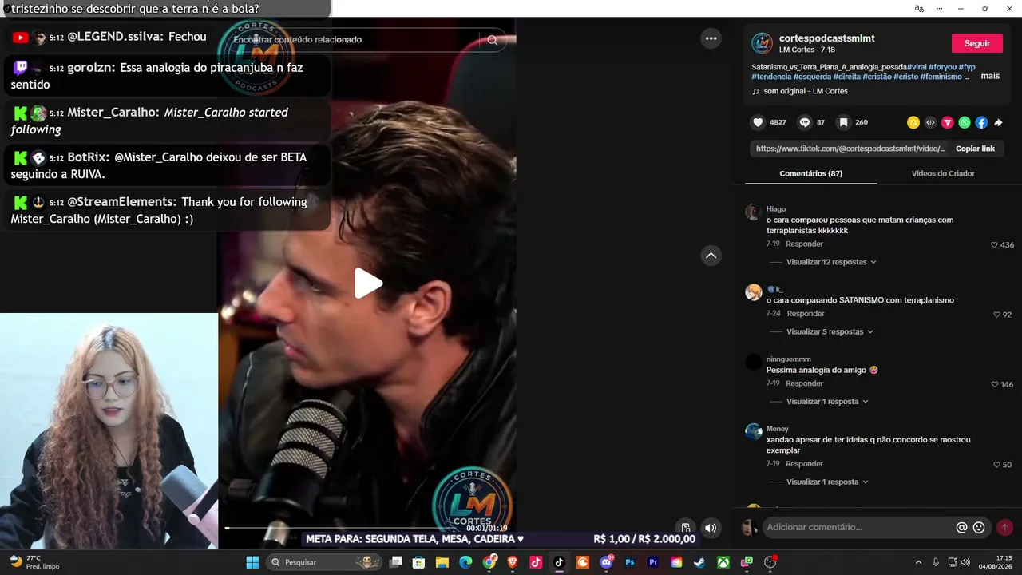Go to previous video with up arrow
Image resolution: width=1022 pixels, height=575 pixels.
coord(711,256)
